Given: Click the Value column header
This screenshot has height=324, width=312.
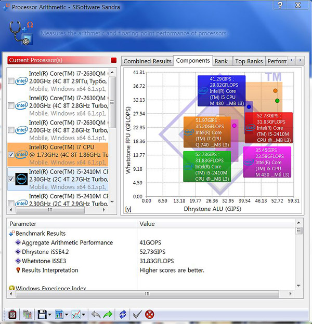Looking at the screenshot, I should coord(216,224).
